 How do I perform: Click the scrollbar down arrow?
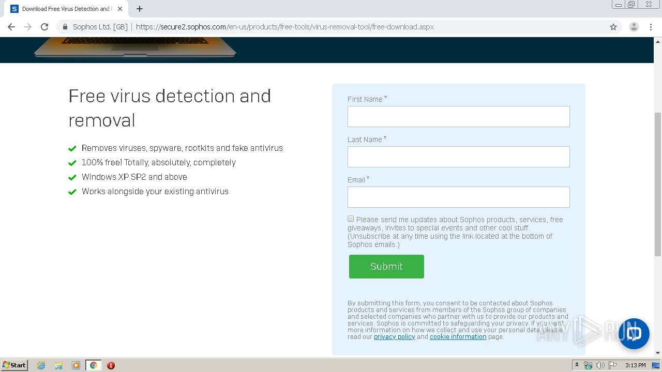point(658,353)
